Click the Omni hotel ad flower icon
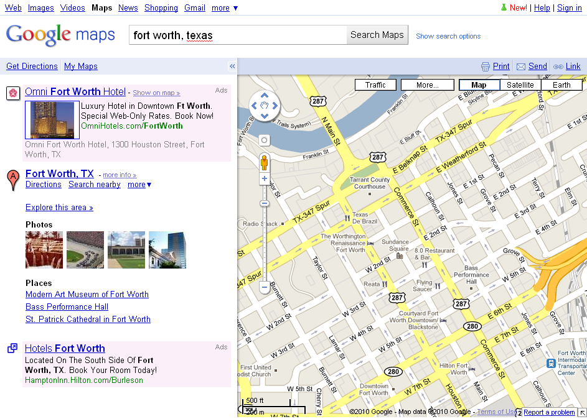This screenshot has width=587, height=419. pyautogui.click(x=12, y=93)
